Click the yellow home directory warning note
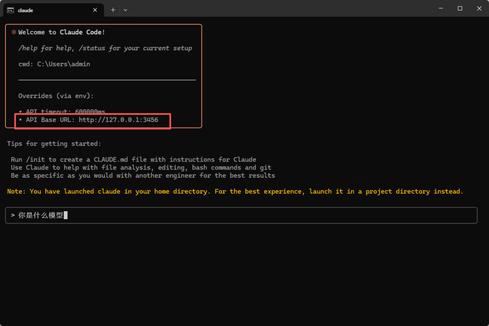Viewport: 489px width, 326px height. tap(235, 192)
